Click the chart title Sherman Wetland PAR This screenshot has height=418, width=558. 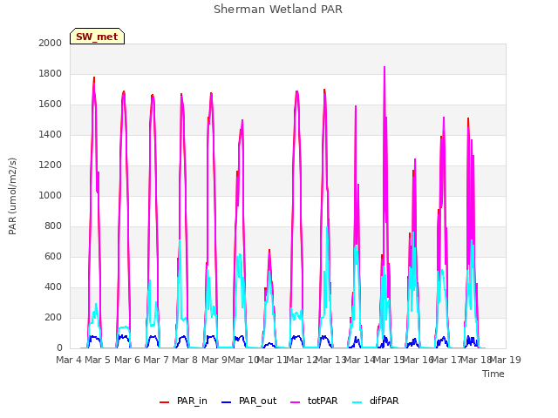tap(278, 10)
